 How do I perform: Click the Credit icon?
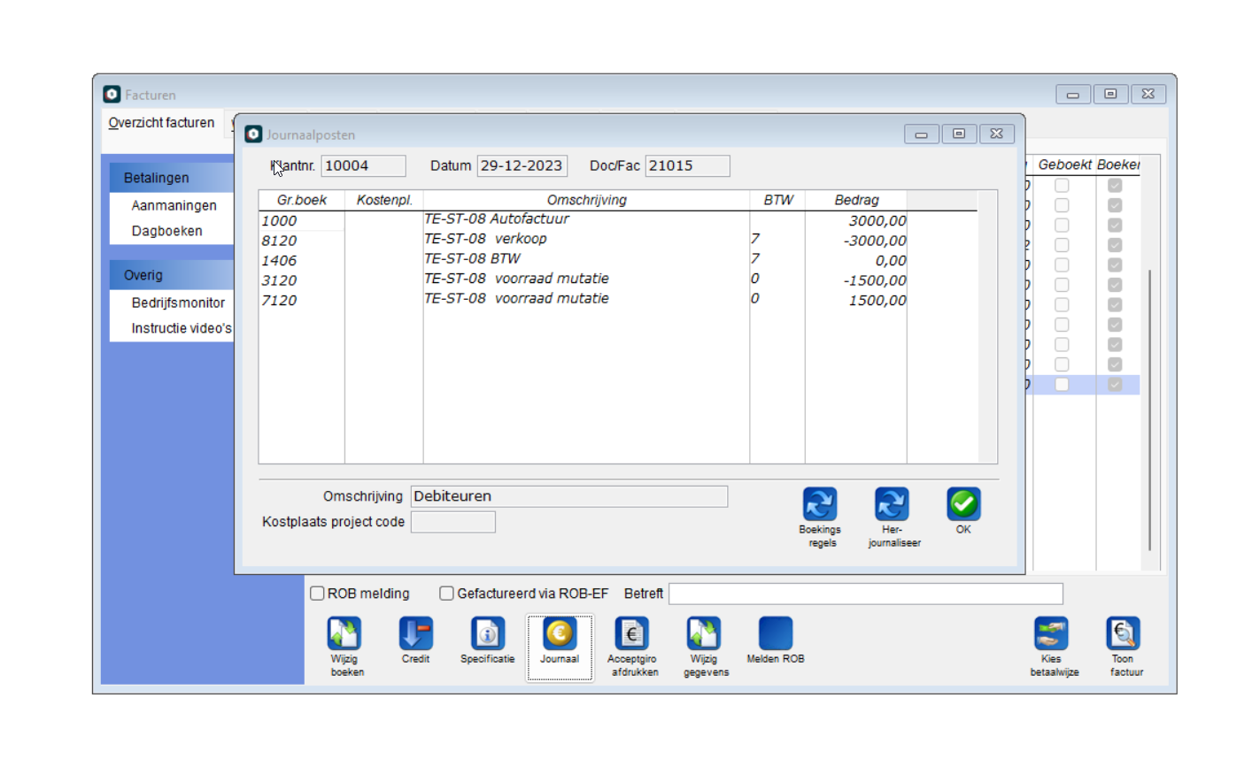click(x=415, y=634)
